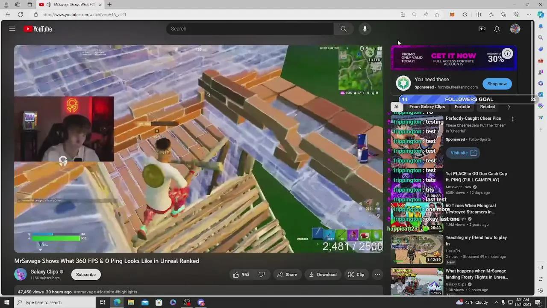Select the Fortnite filter chip
The height and width of the screenshot is (308, 547).
[462, 107]
